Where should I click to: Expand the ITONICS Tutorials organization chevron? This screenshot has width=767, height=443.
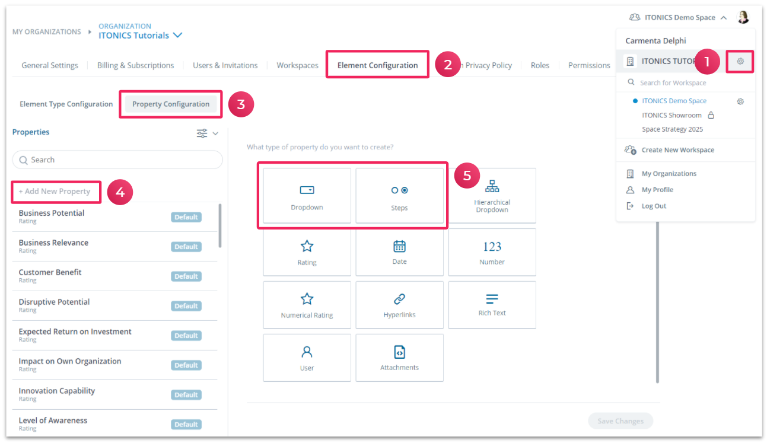177,36
